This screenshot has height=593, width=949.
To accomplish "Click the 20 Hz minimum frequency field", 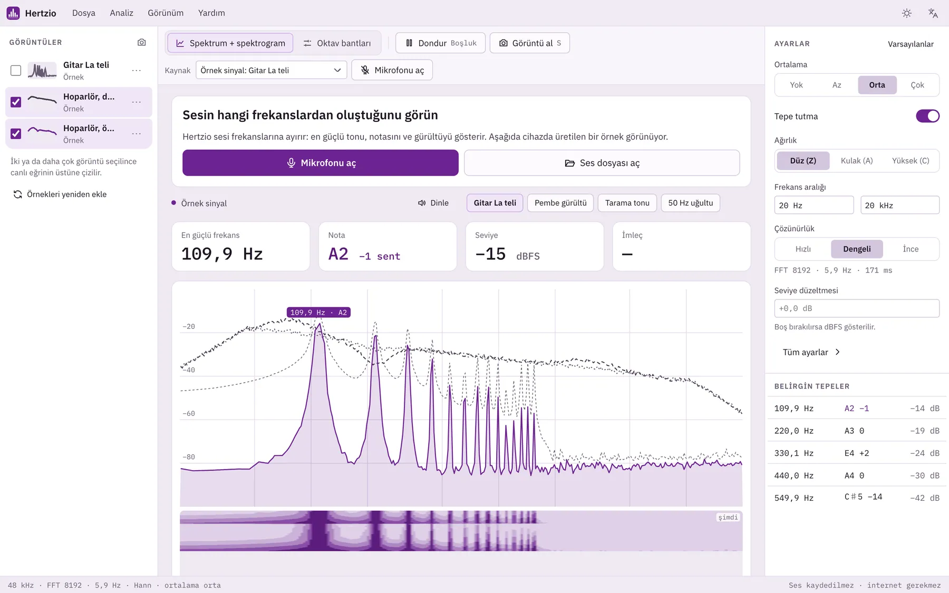I will point(814,205).
